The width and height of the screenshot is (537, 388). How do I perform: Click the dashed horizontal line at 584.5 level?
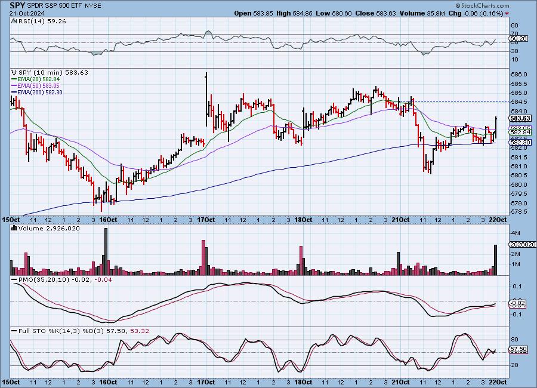(x=453, y=101)
